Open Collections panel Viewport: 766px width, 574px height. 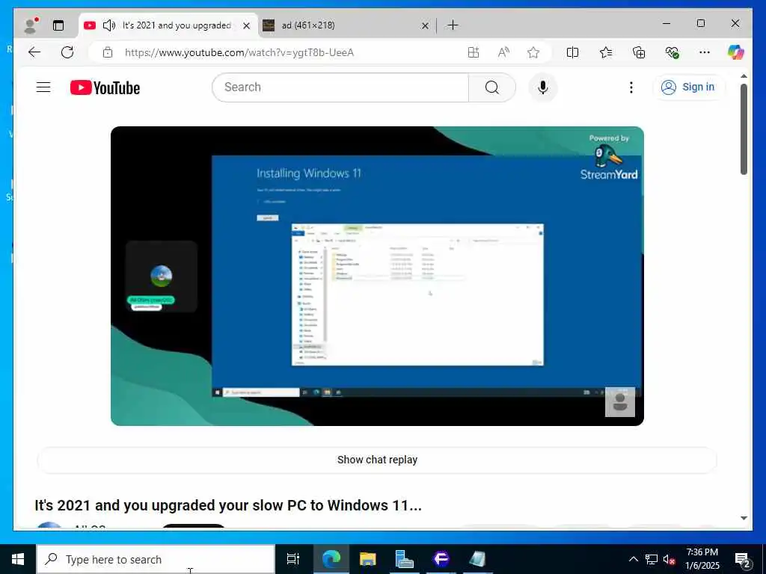[x=639, y=52]
